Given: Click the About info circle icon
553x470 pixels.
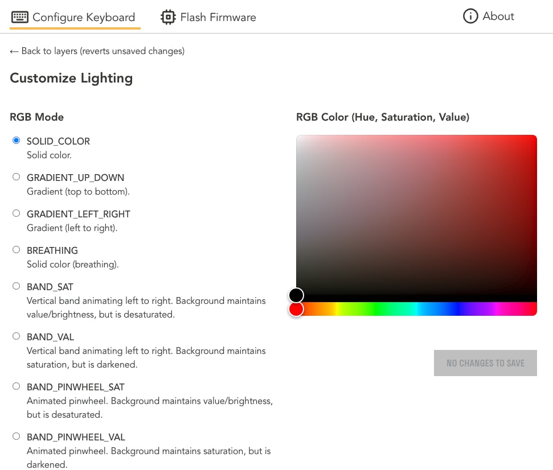Looking at the screenshot, I should coord(470,17).
